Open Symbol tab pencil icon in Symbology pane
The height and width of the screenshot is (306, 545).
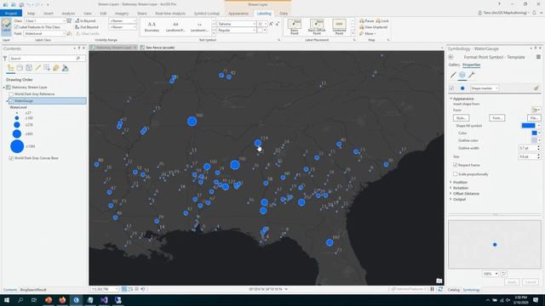pyautogui.click(x=453, y=75)
